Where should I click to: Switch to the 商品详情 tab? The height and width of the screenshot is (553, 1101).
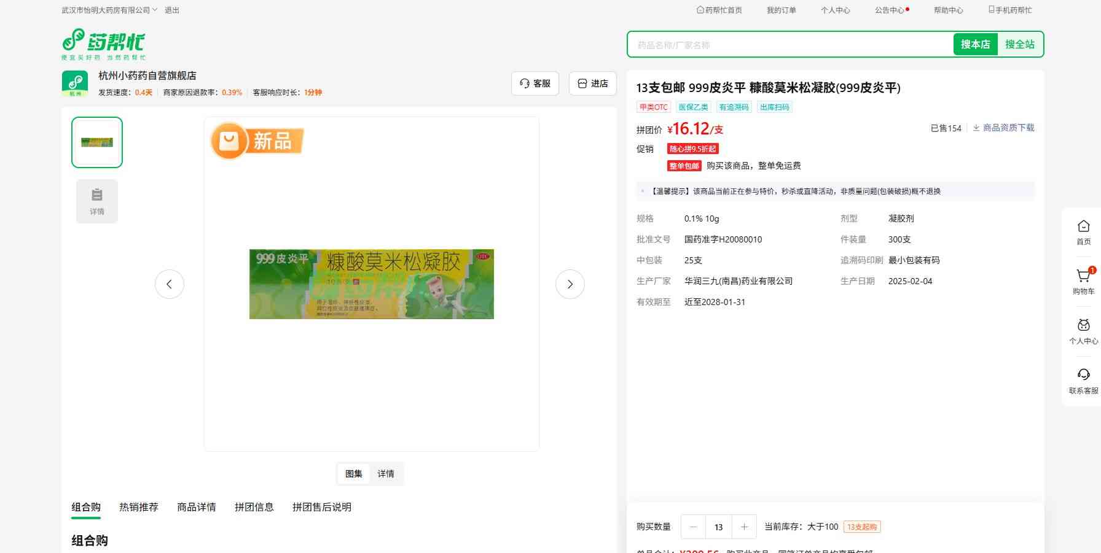tap(196, 507)
